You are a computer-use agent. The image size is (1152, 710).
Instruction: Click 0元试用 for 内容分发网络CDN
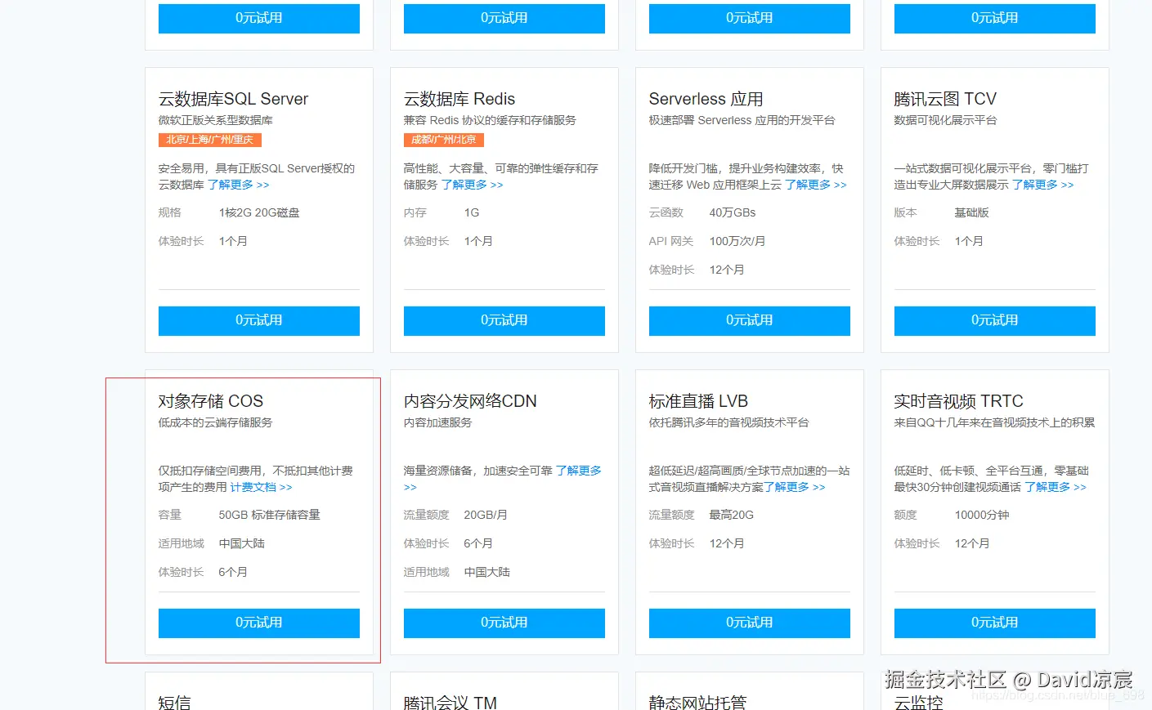click(x=504, y=623)
